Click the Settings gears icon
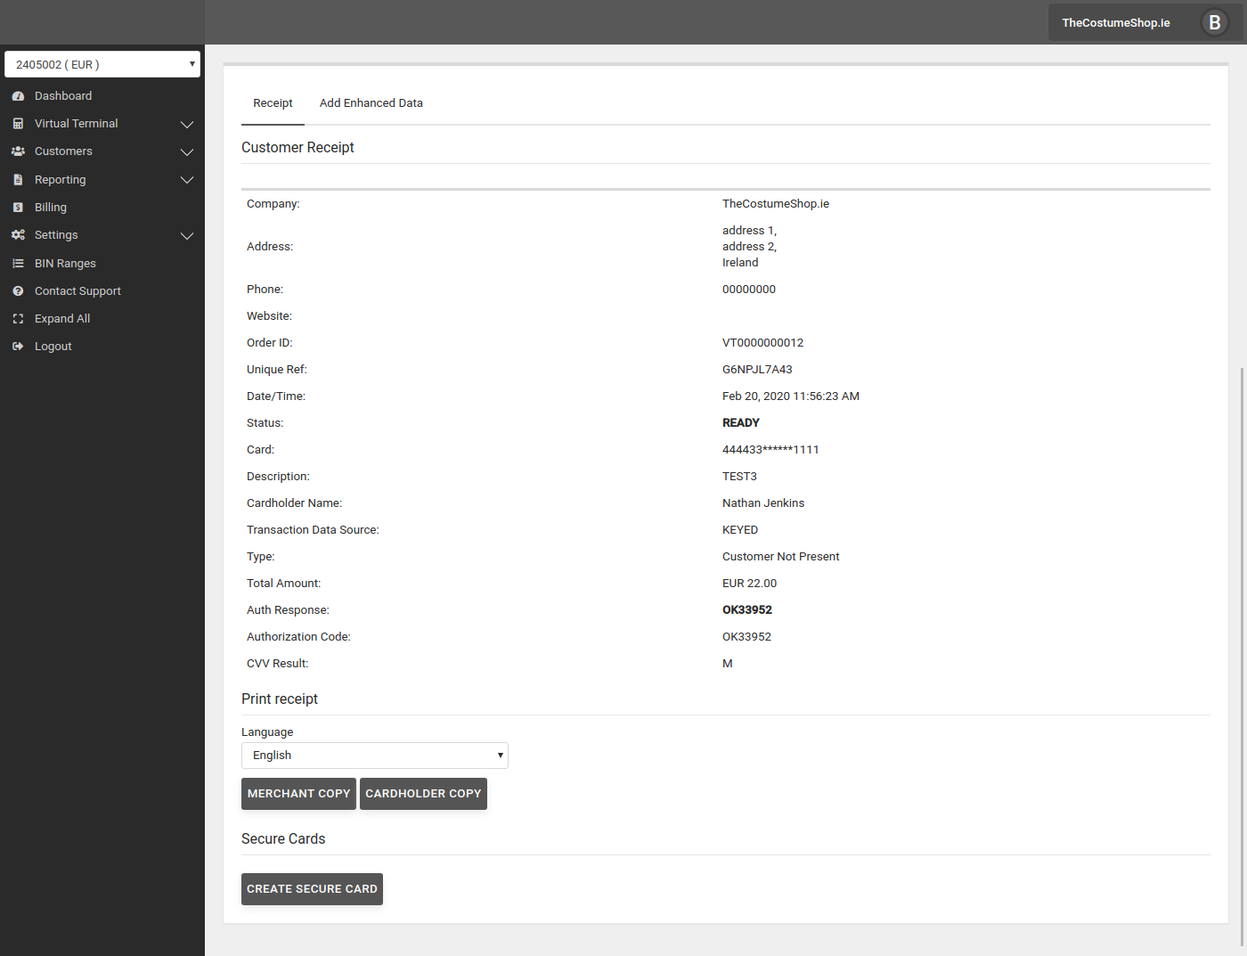 (18, 235)
